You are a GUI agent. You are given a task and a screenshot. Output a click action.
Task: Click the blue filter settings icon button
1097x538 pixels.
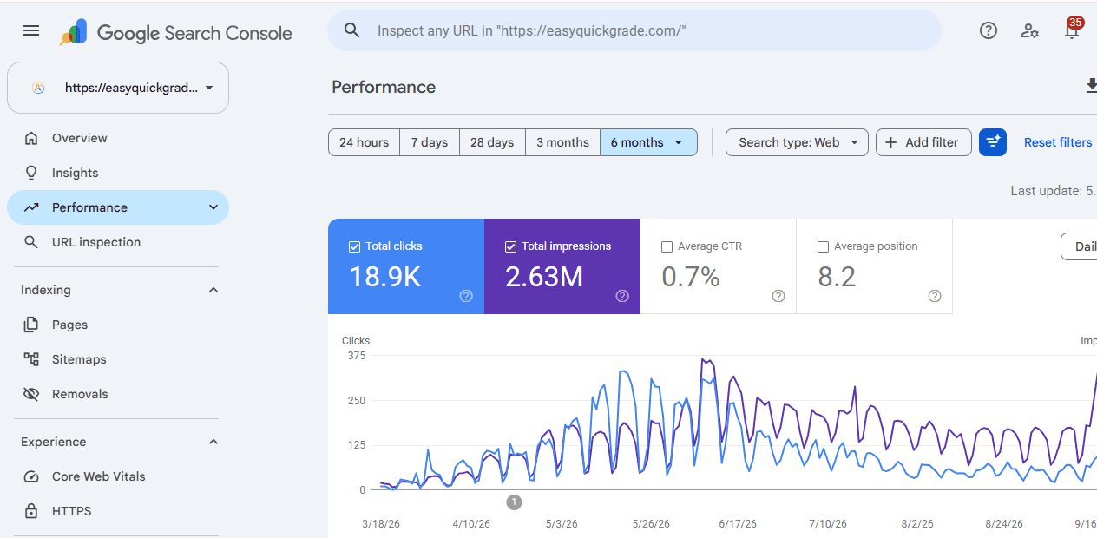tap(993, 142)
